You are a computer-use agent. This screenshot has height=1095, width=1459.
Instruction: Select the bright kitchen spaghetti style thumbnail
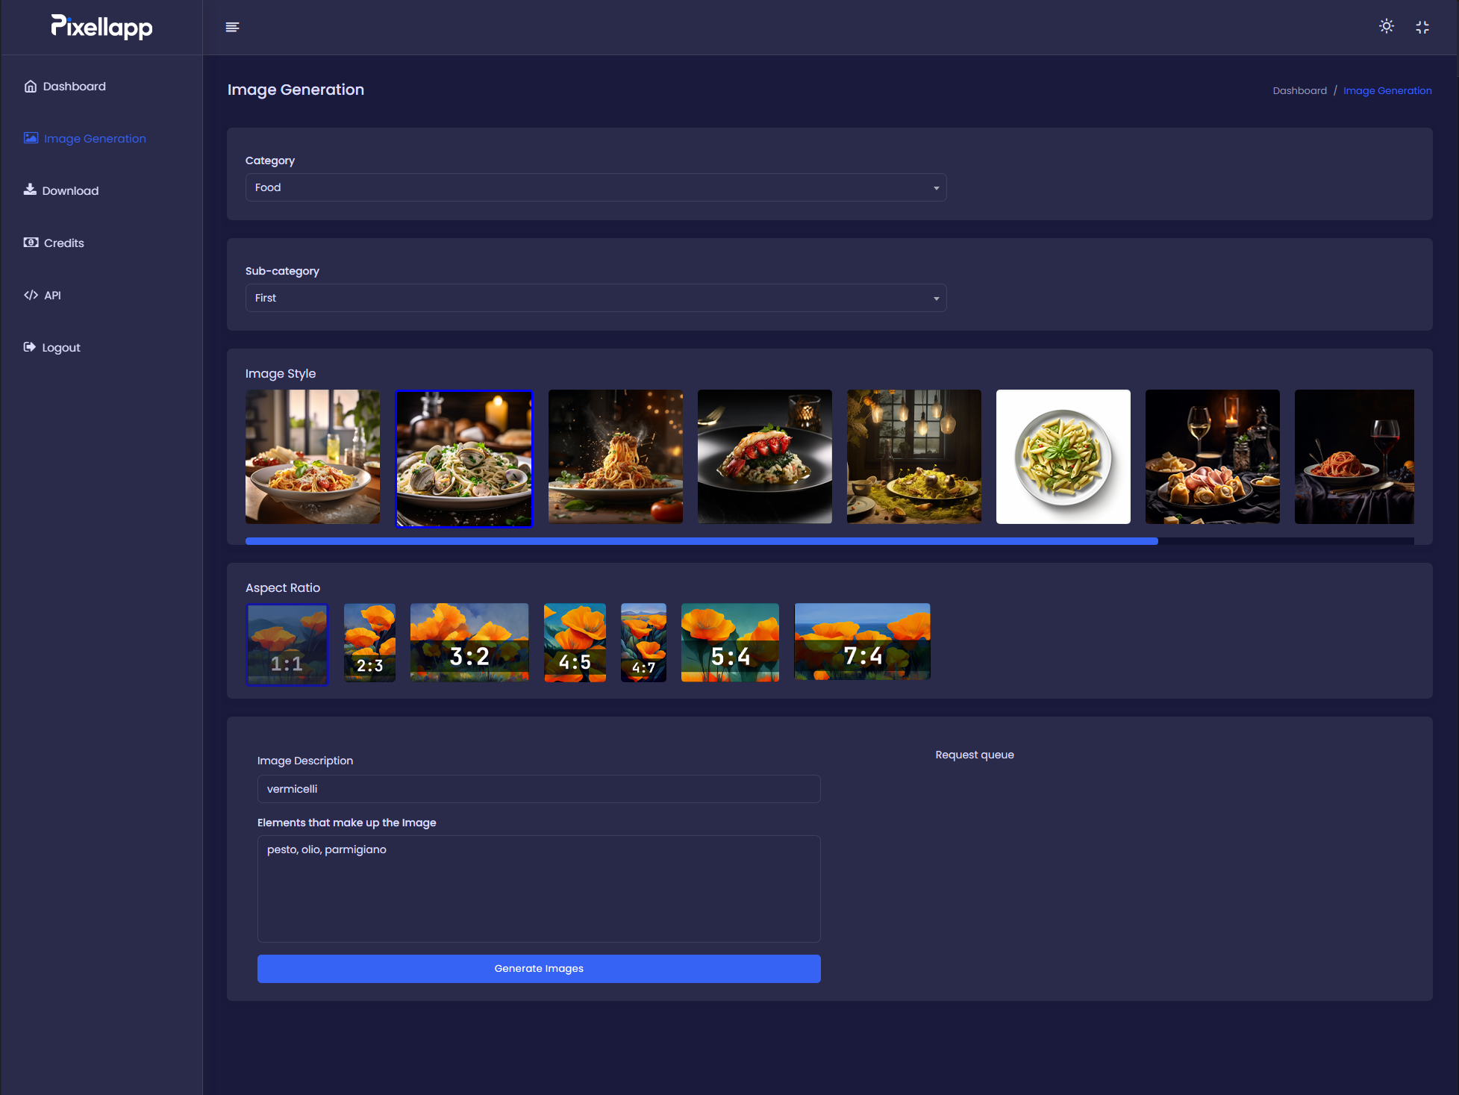pyautogui.click(x=313, y=456)
